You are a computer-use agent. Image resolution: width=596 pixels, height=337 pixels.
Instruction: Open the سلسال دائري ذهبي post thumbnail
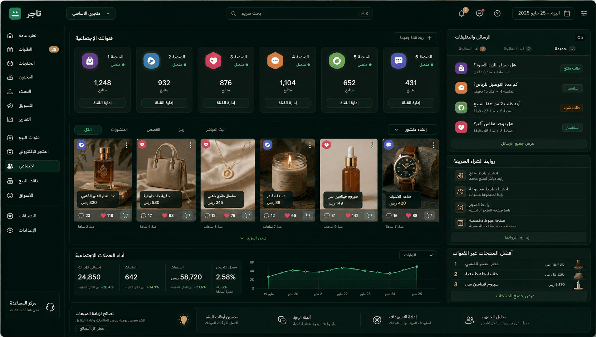click(228, 174)
